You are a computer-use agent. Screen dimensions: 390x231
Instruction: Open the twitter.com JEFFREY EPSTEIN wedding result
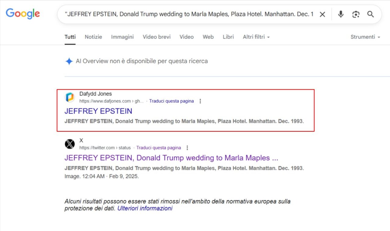[x=171, y=158]
